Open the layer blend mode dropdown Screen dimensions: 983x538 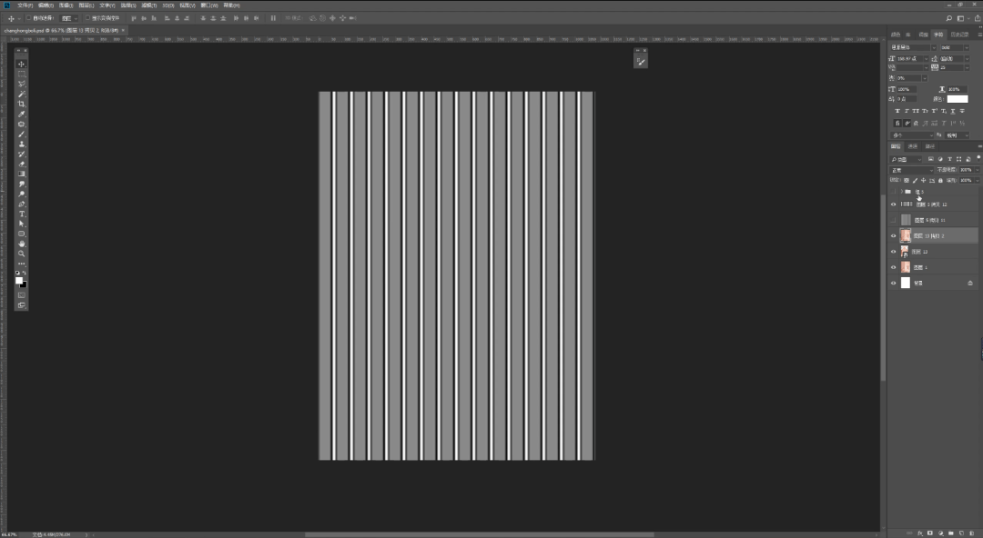[911, 170]
